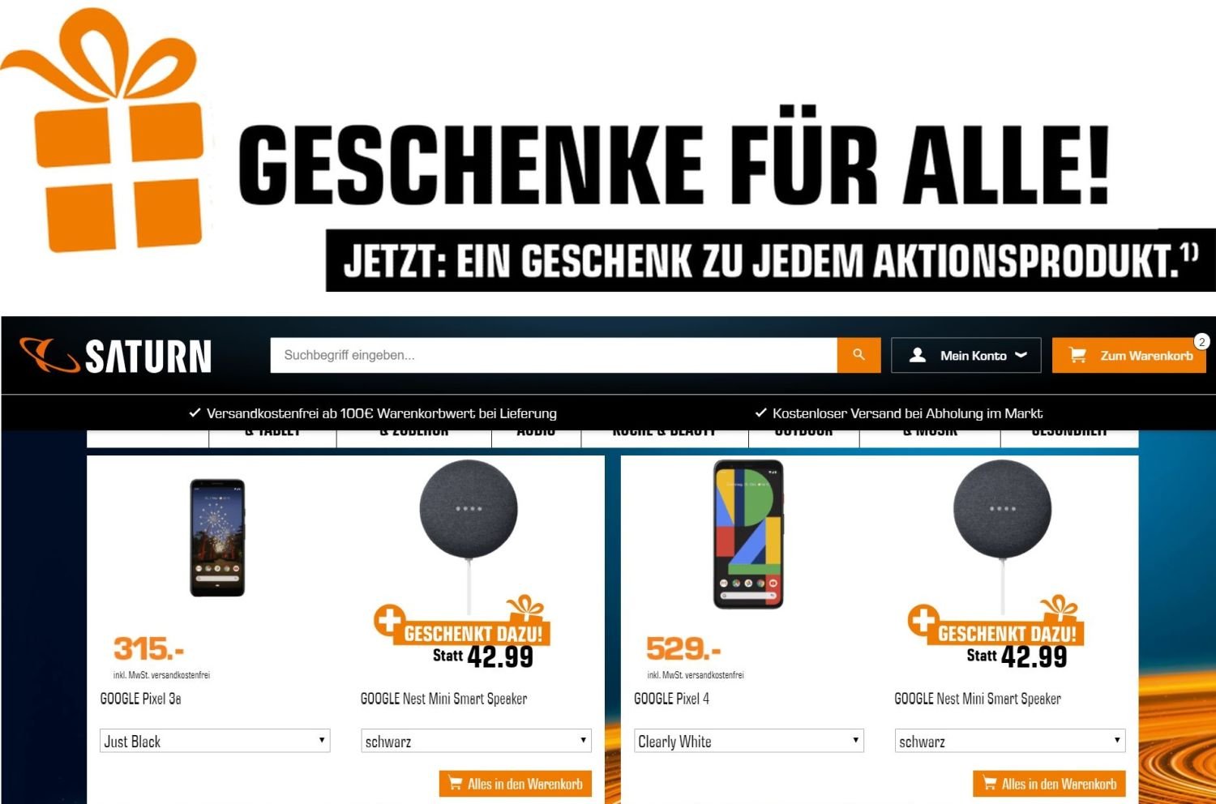This screenshot has width=1216, height=804.
Task: Click the Geschenkt Dazu badge under first speaker
Action: pos(462,622)
